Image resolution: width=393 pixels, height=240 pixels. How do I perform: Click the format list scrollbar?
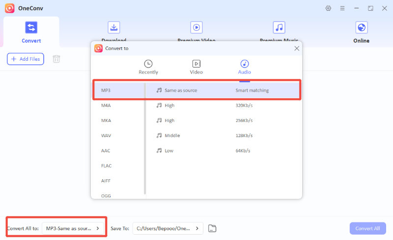(145, 139)
